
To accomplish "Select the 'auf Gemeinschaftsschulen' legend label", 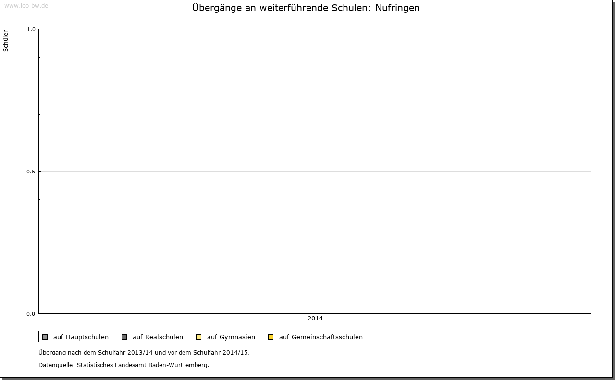I will coord(320,337).
